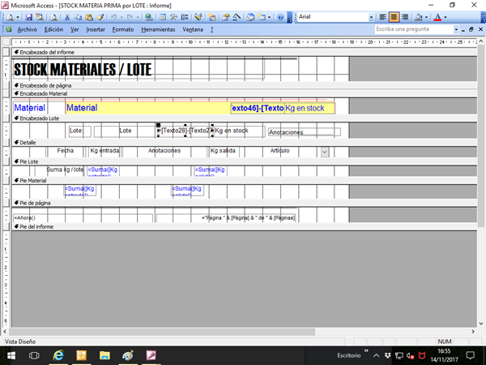
Task: Select the 'Encabezado Lote' section bar
Action: pyautogui.click(x=245, y=118)
